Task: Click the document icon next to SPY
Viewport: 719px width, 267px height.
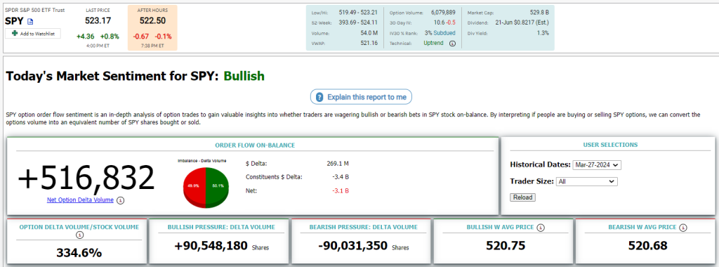Action: click(x=31, y=22)
